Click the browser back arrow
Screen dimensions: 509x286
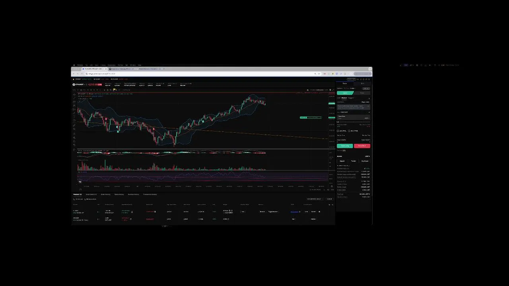[x=74, y=74]
